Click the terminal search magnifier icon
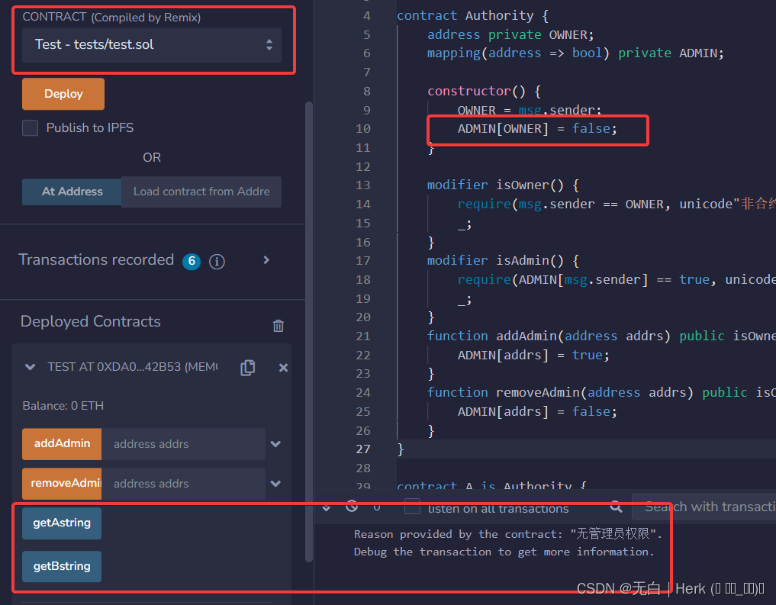Viewport: 776px width, 605px height. click(x=617, y=506)
